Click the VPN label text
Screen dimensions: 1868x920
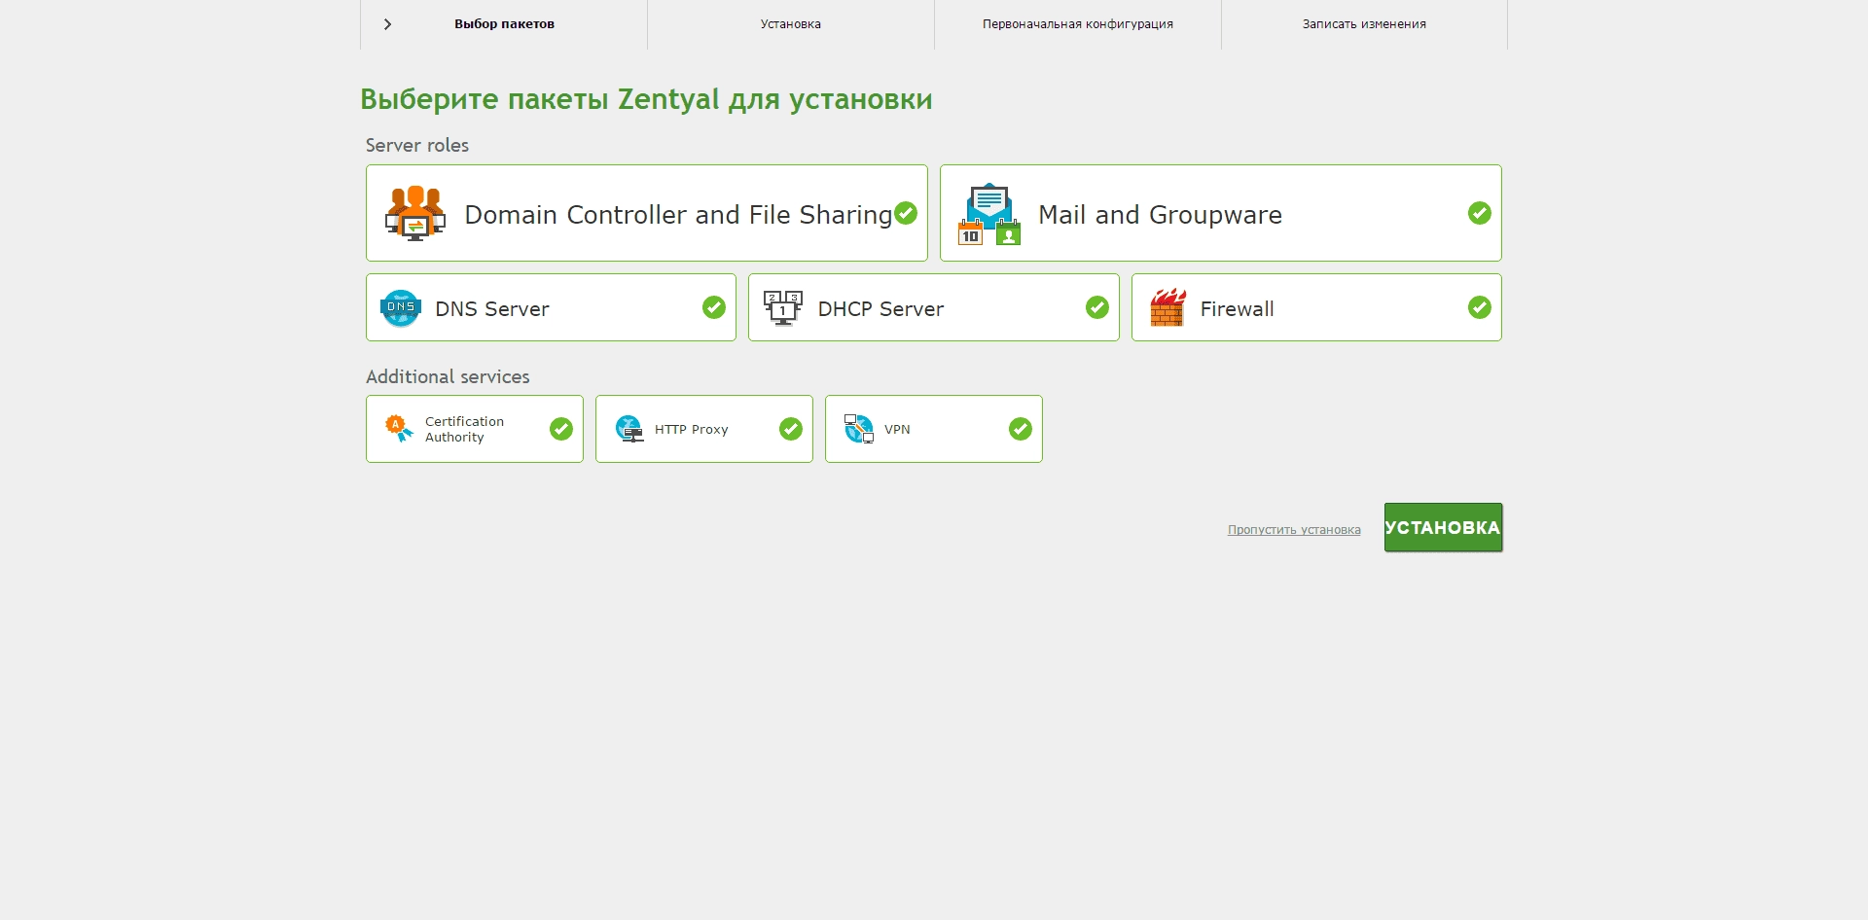[897, 429]
